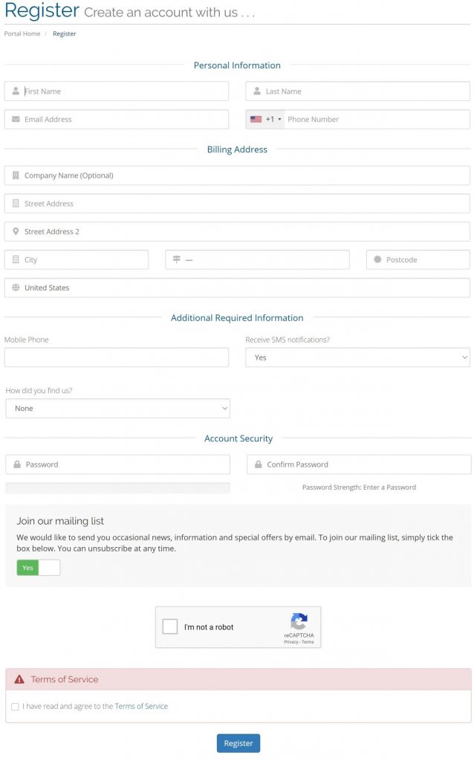474x761 pixels.
Task: Click the reCAPTCHA logo icon
Action: [299, 621]
